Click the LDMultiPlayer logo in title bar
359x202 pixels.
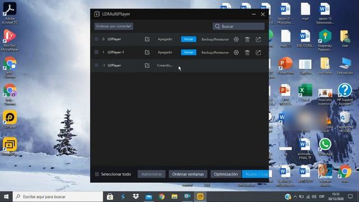point(97,14)
